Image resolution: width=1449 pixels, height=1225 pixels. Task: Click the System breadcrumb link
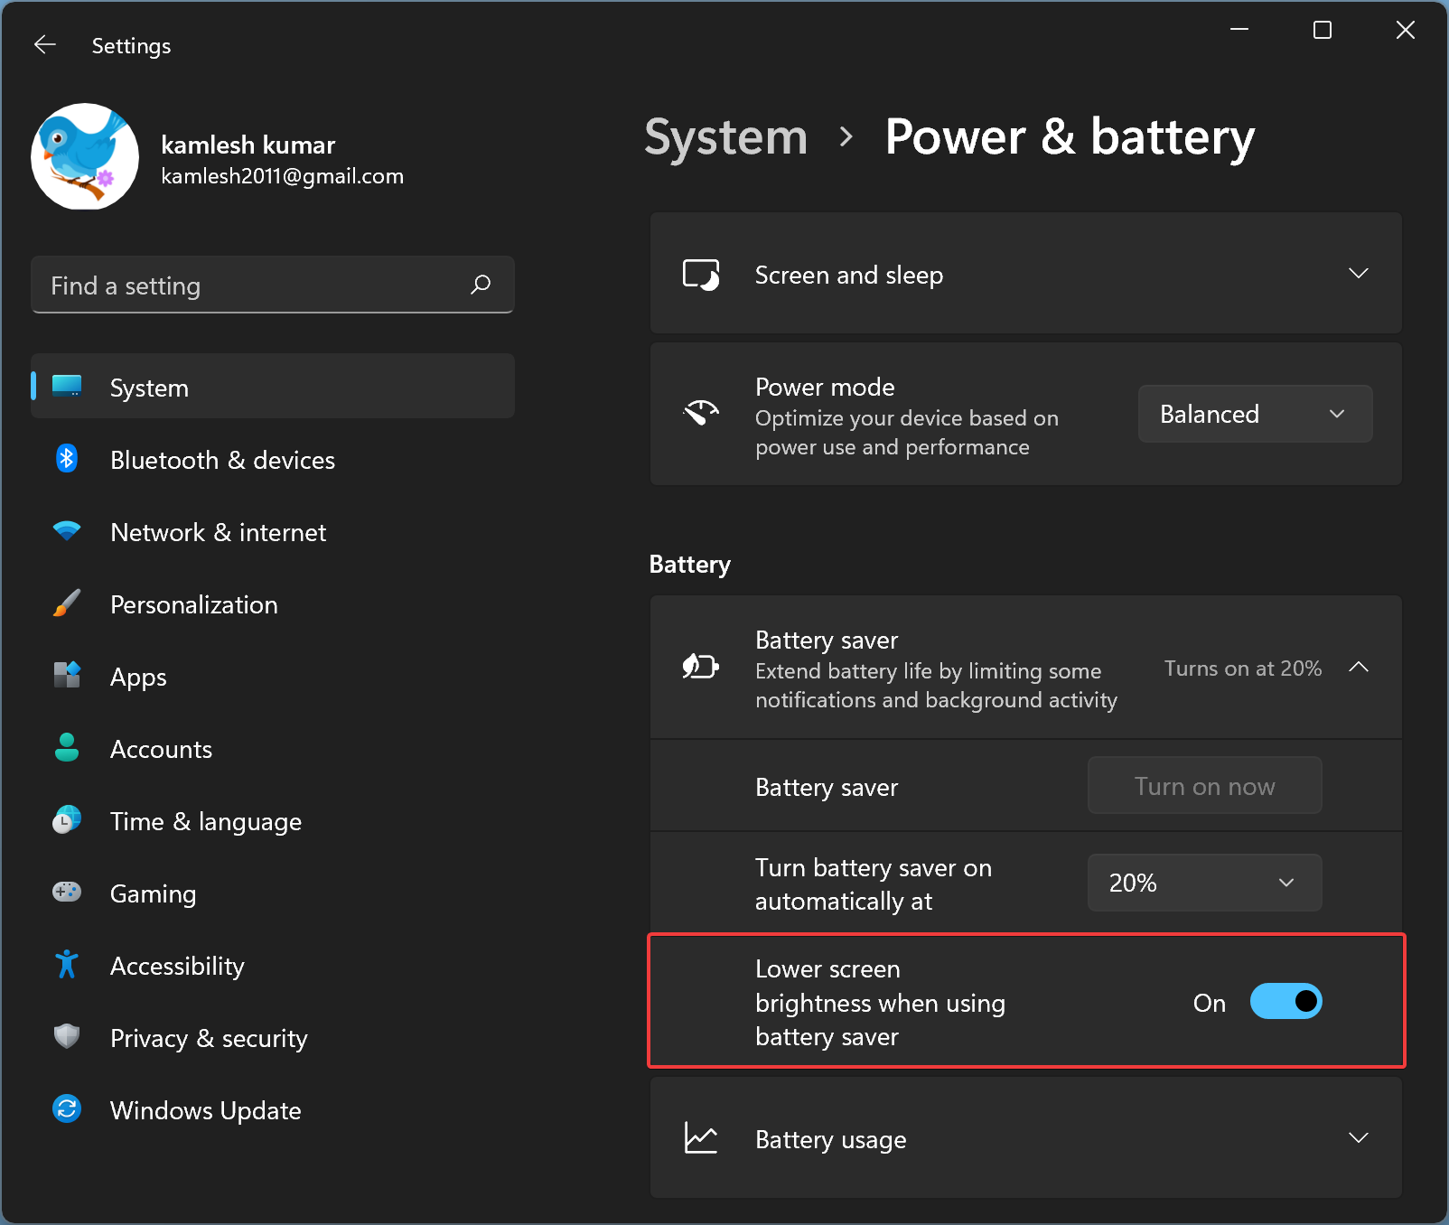(725, 137)
